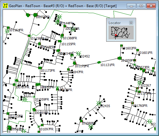Click the Locator overview map thumbnail
This screenshot has height=136, width=159.
coord(121,32)
